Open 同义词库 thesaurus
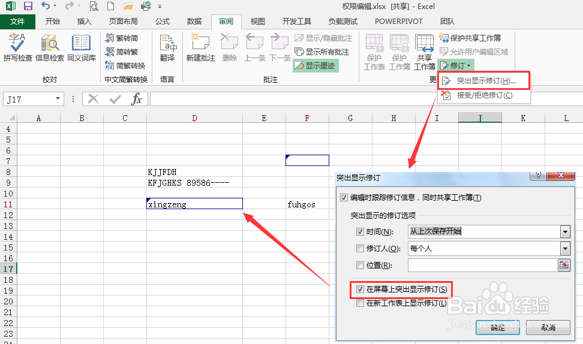583x344 pixels. point(82,47)
